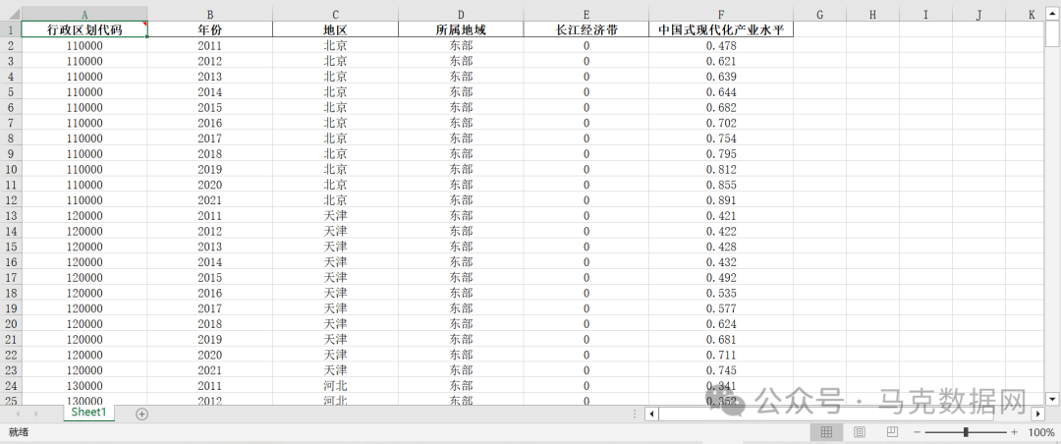
Task: Click cell with value 0.702
Action: [x=721, y=123]
